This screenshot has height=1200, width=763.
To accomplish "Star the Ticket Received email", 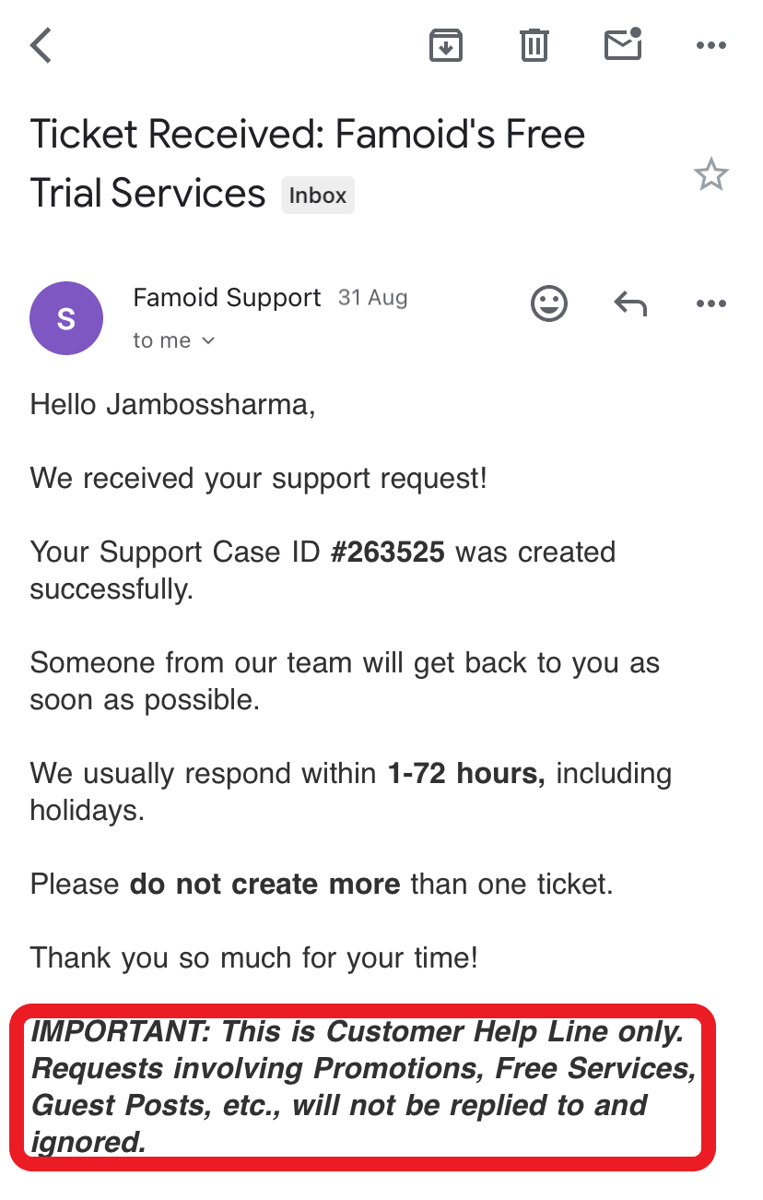I will point(710,174).
